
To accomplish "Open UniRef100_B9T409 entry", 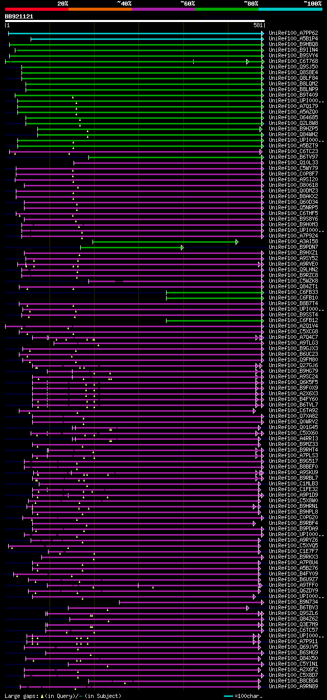I will pyautogui.click(x=293, y=95).
